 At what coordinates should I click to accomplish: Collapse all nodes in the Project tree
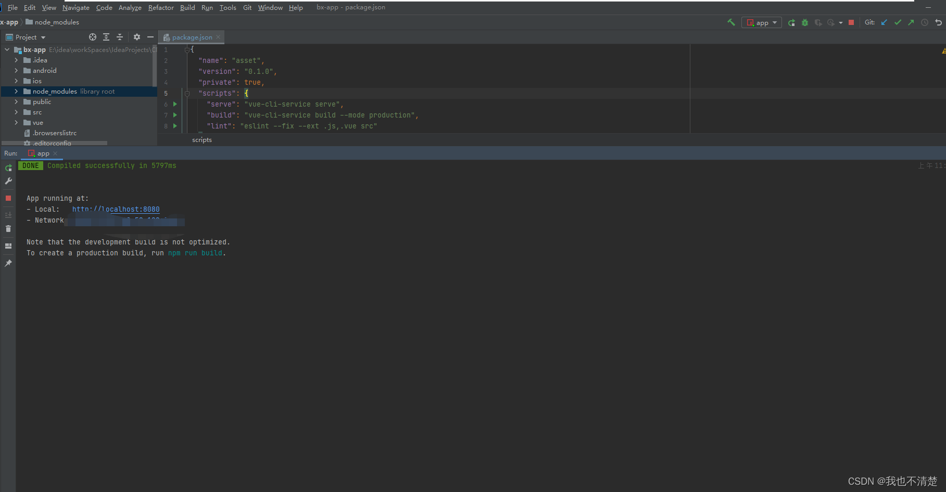point(119,37)
